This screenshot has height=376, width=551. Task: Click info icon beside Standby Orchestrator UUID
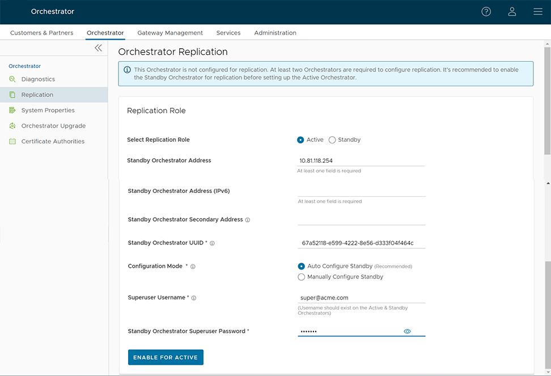tap(212, 243)
